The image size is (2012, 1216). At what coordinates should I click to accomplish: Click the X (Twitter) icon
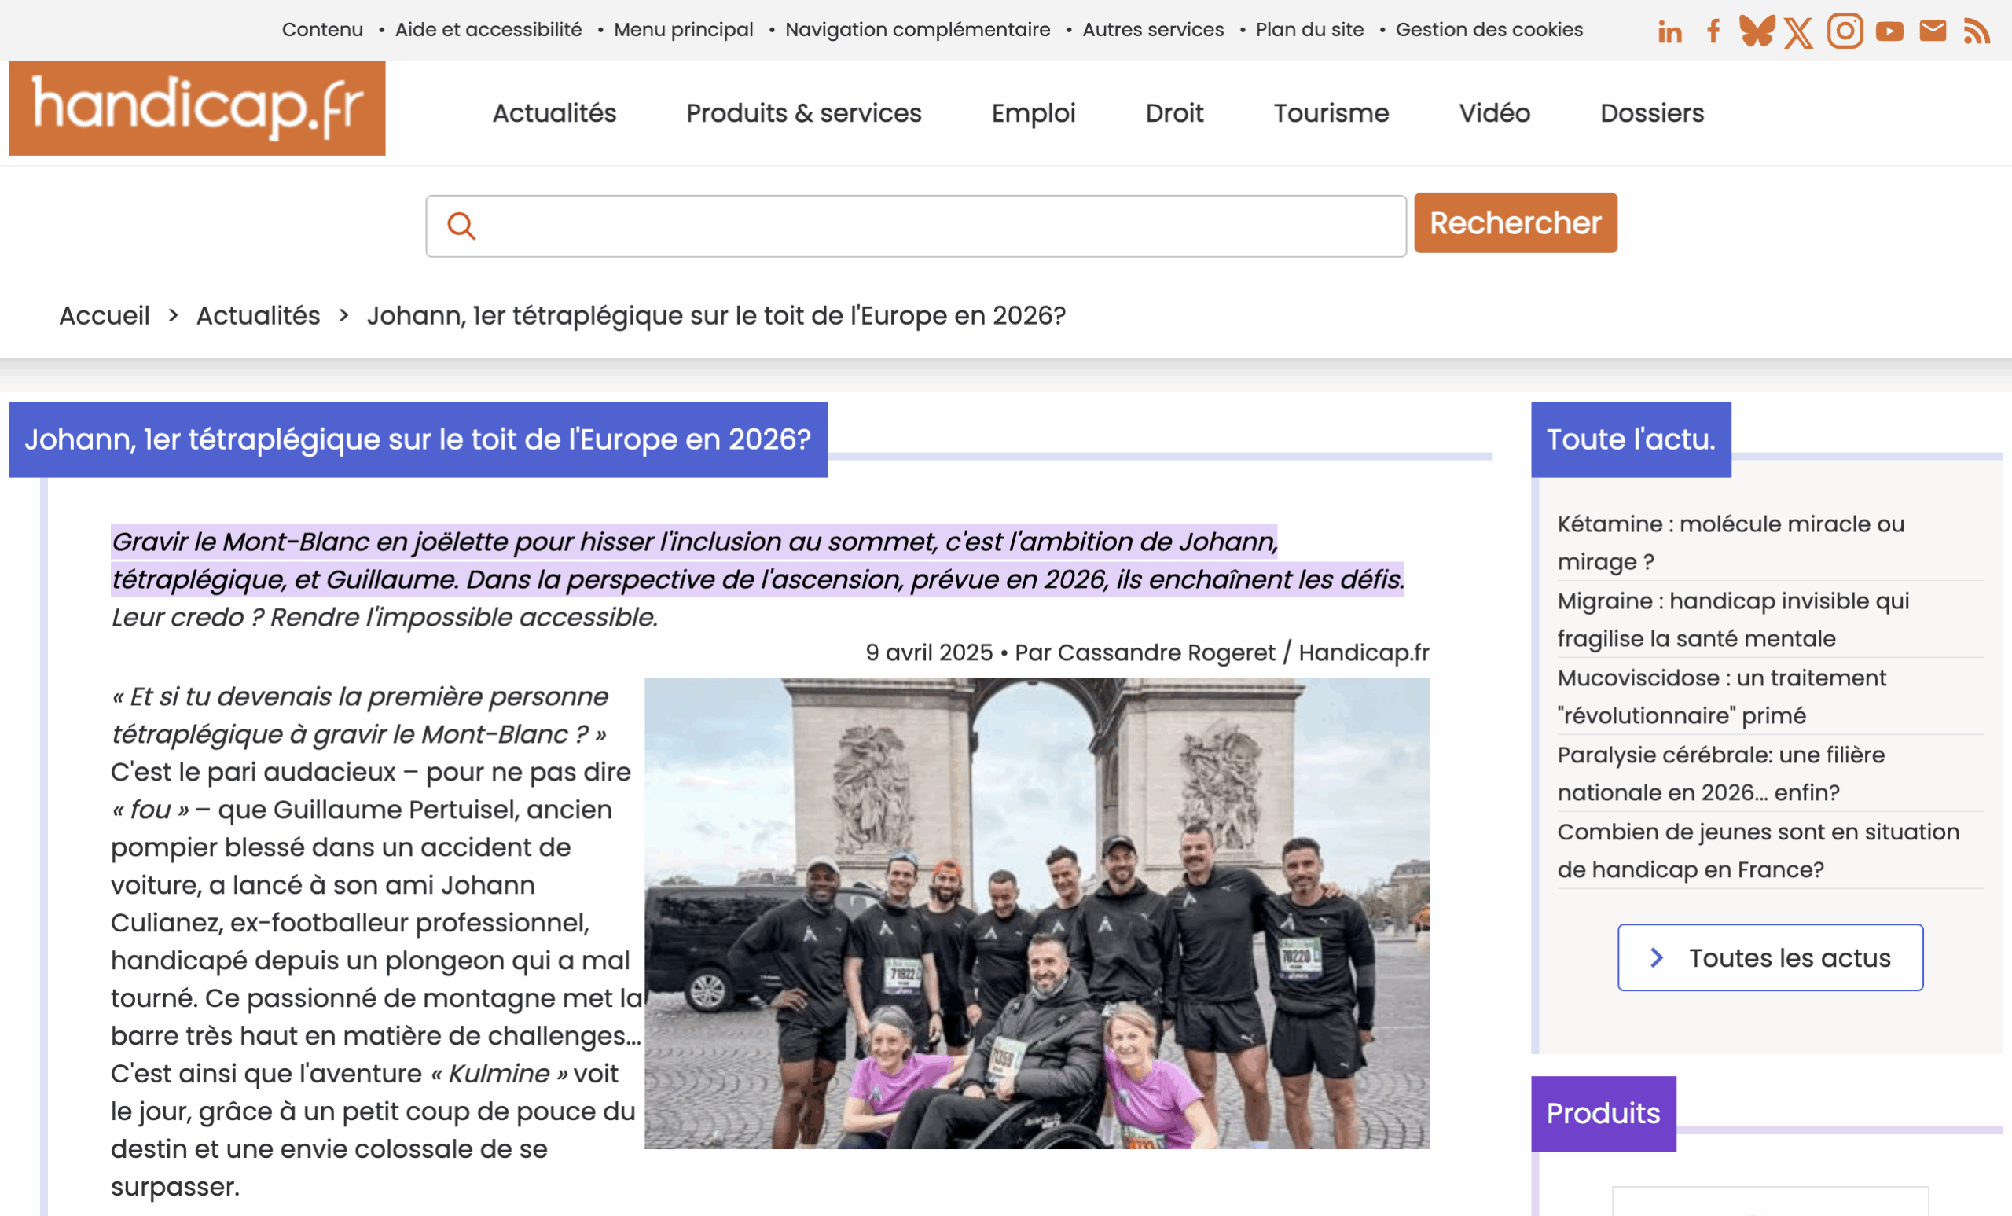click(1799, 33)
